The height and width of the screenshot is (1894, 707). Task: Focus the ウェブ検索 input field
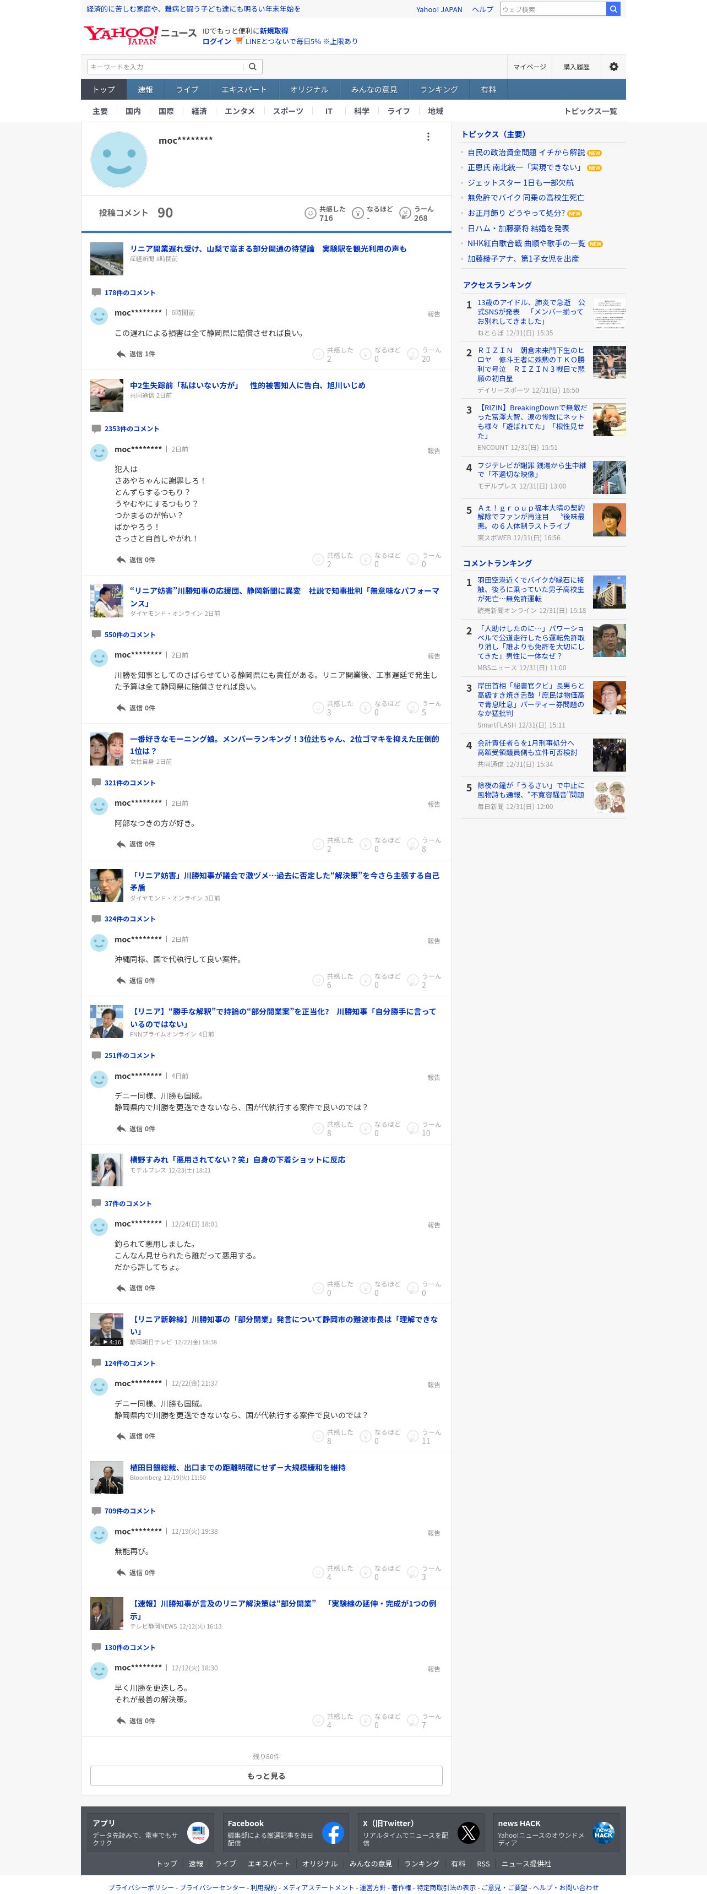pyautogui.click(x=553, y=9)
